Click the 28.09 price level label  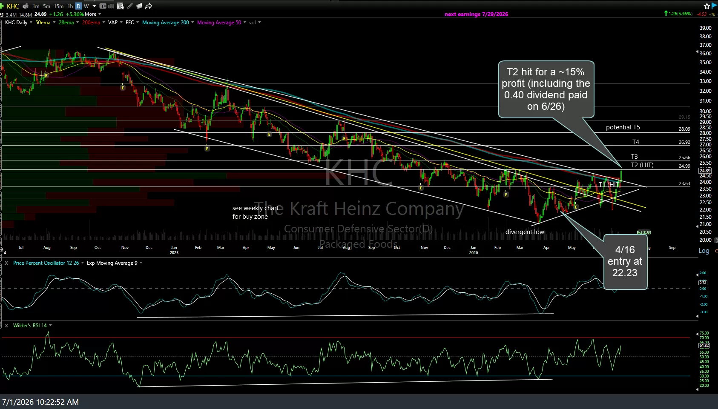pyautogui.click(x=684, y=129)
